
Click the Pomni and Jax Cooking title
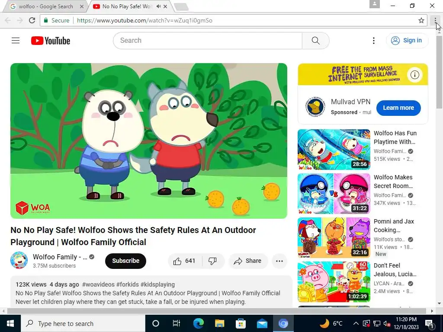click(x=394, y=226)
